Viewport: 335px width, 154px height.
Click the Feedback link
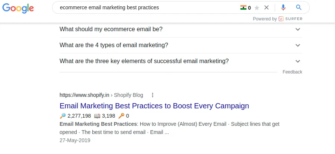pyautogui.click(x=292, y=72)
